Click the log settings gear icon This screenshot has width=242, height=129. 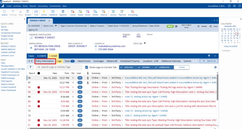[216, 67]
